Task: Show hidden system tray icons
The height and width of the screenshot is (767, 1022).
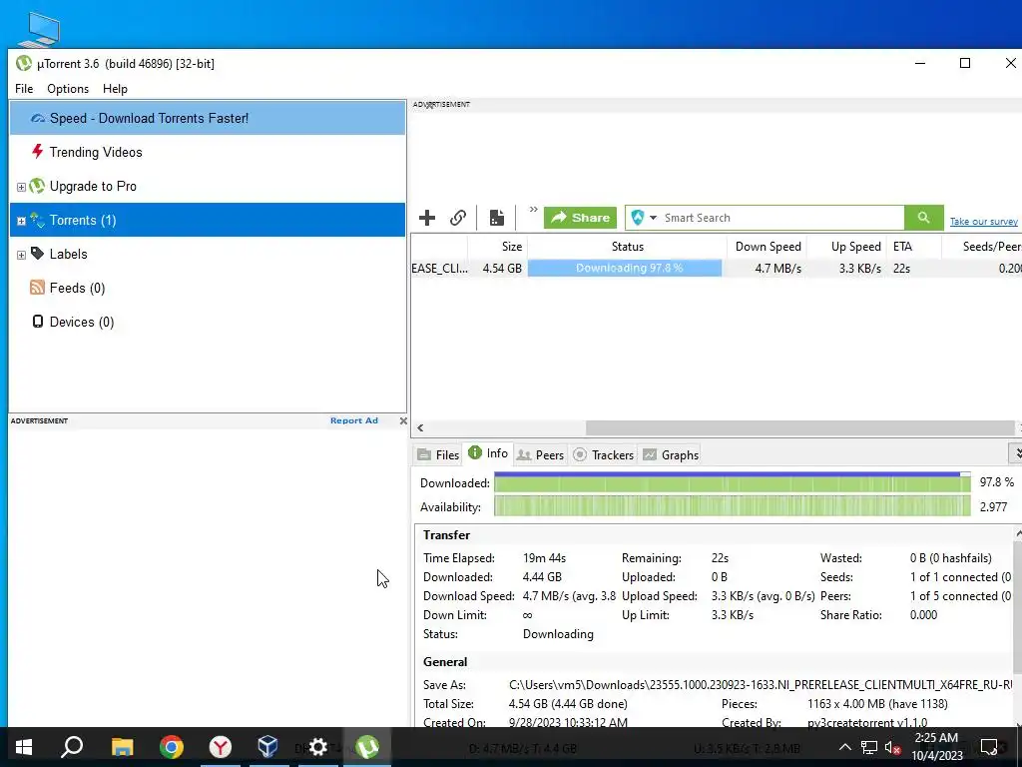Action: click(844, 747)
